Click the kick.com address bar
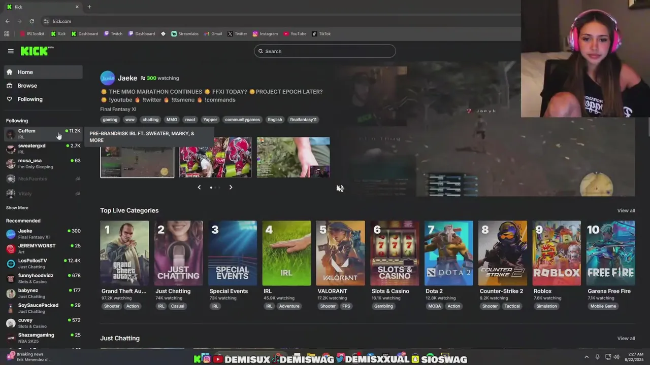650x365 pixels. pos(279,21)
